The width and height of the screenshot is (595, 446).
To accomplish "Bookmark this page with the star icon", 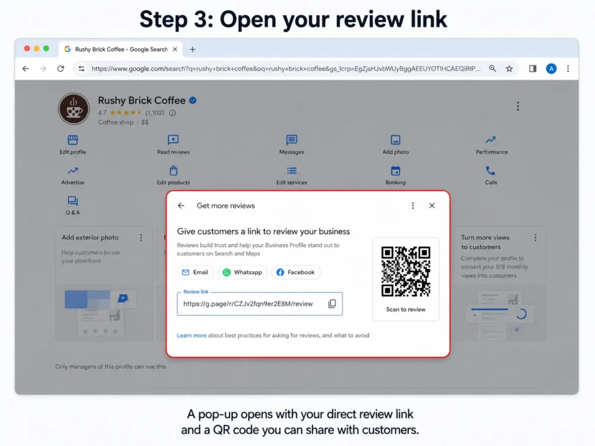I will pyautogui.click(x=509, y=69).
